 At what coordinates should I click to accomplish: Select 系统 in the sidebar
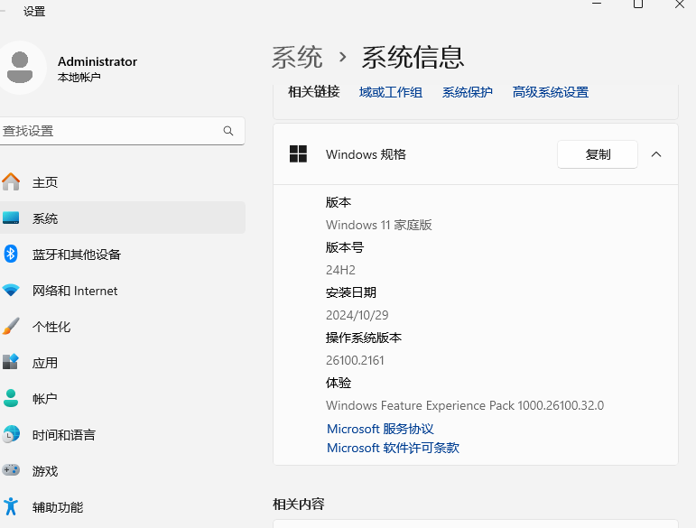point(123,218)
